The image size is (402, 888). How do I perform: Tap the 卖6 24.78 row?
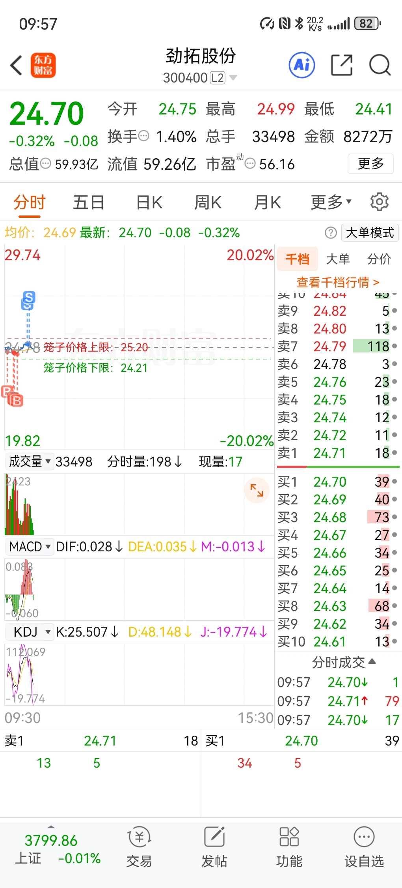point(337,364)
